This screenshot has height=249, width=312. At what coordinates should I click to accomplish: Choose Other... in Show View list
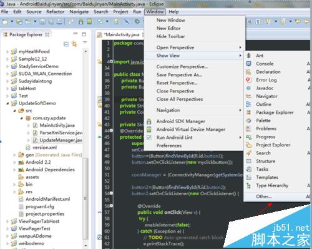[x=264, y=196]
